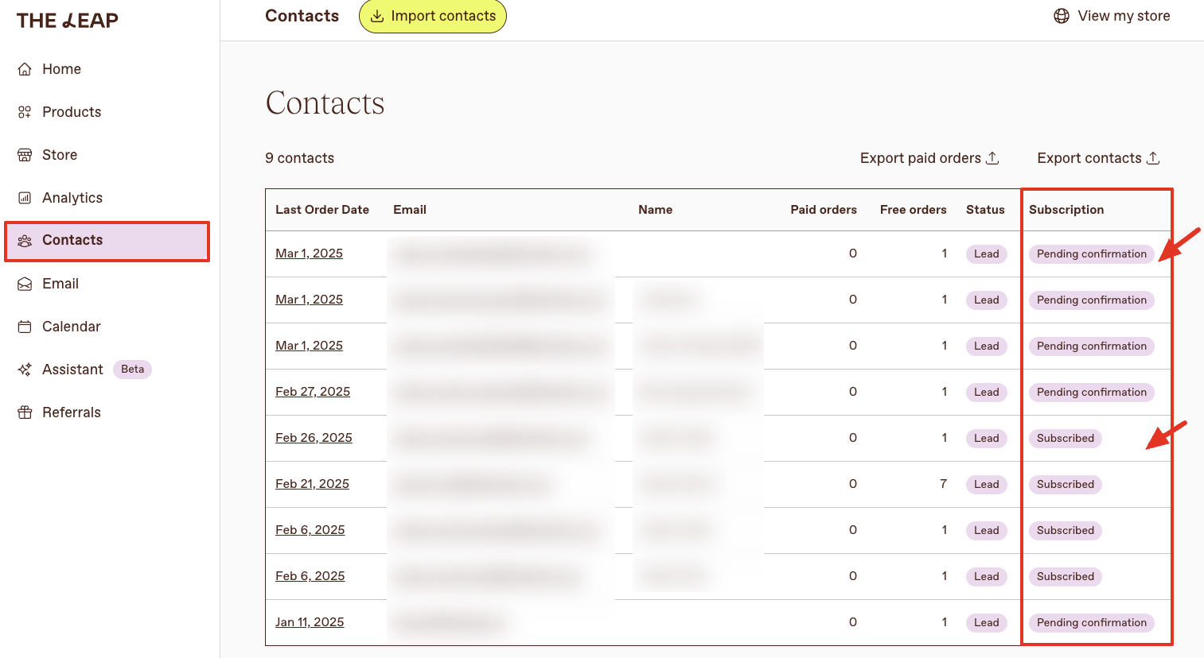Click the Import contacts button
This screenshot has height=658, width=1204.
(433, 16)
